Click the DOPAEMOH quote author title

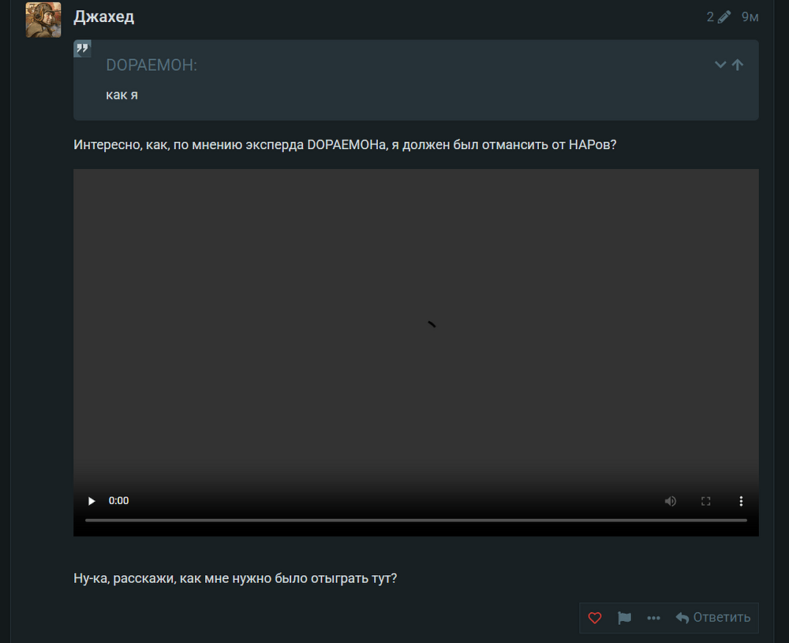point(151,65)
